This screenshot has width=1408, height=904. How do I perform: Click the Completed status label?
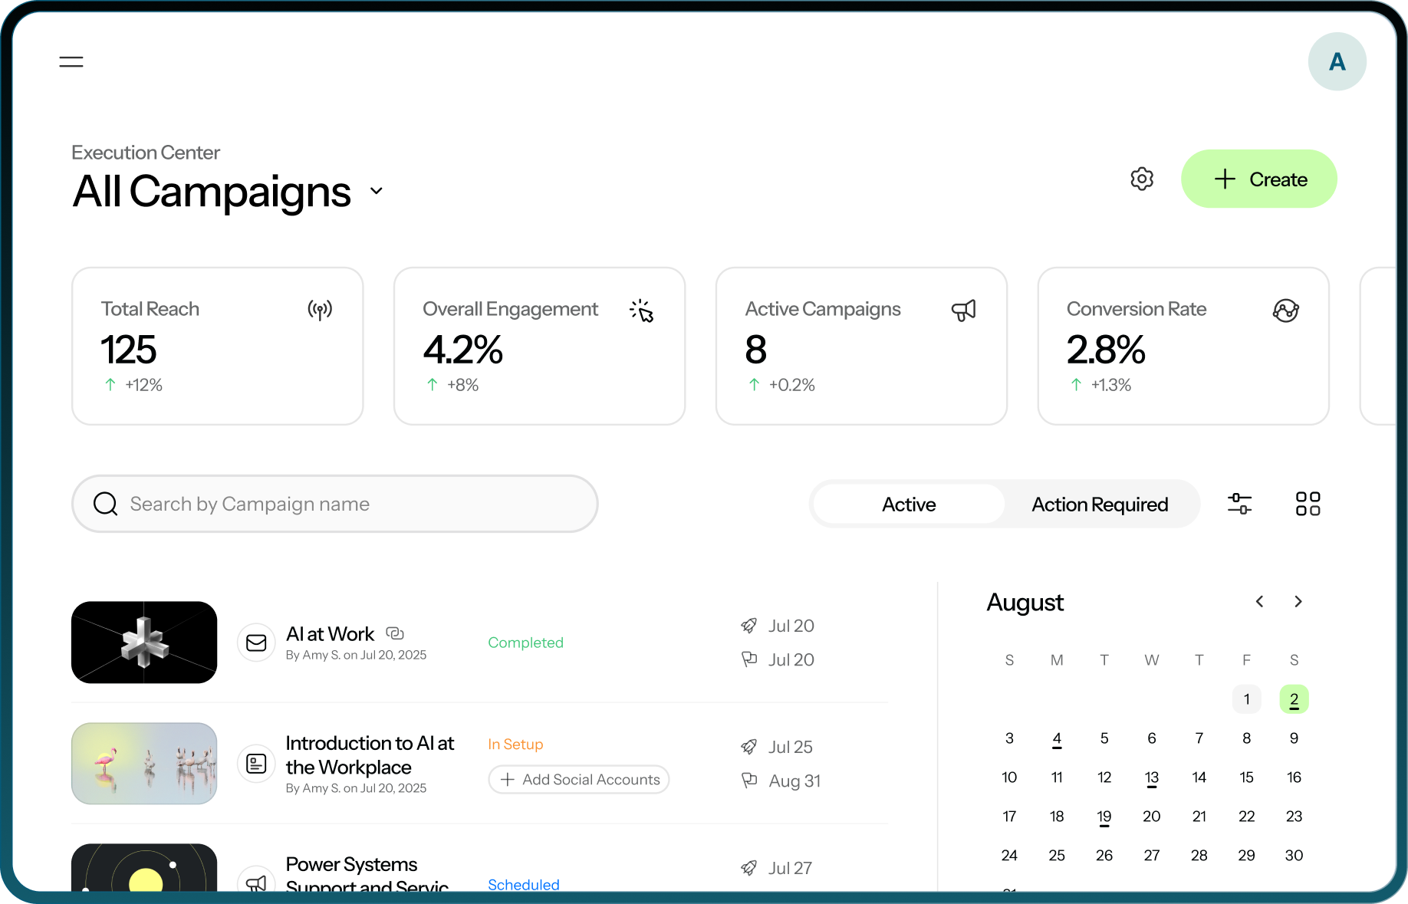pyautogui.click(x=525, y=643)
